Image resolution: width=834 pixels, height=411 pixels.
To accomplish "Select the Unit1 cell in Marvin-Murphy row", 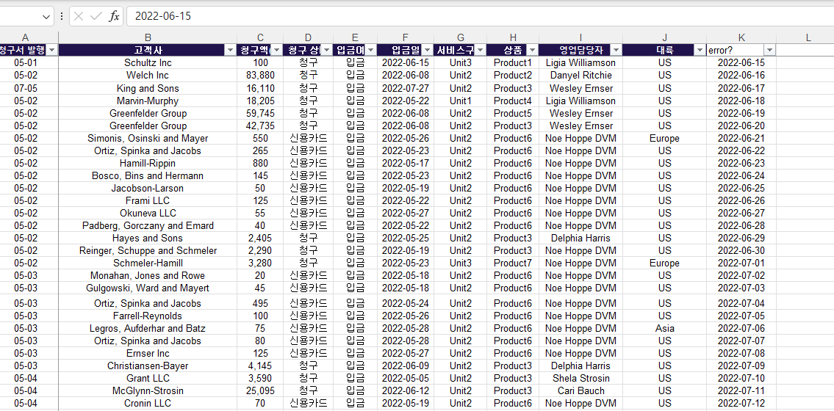I will coord(460,101).
